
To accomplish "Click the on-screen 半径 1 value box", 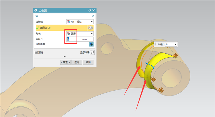I will (x=169, y=44).
